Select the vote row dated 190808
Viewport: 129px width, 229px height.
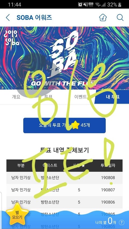click(64, 178)
